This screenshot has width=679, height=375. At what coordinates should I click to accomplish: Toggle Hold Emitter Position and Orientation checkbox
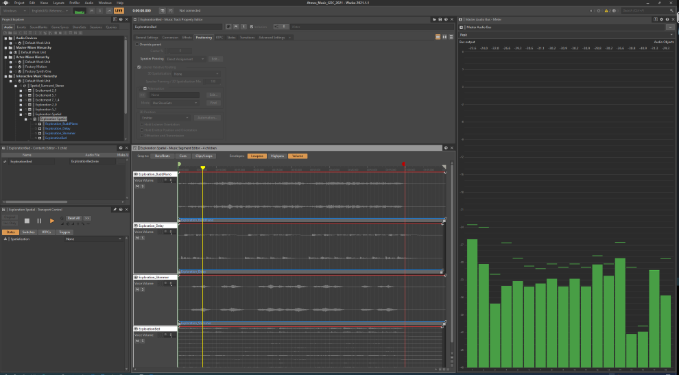point(141,130)
